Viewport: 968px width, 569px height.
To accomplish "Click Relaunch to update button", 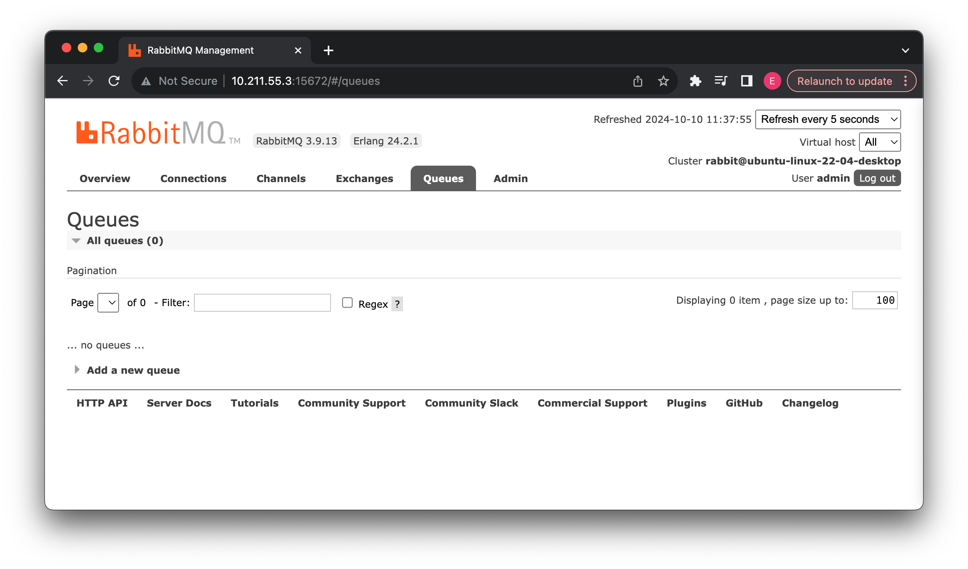I will point(844,80).
